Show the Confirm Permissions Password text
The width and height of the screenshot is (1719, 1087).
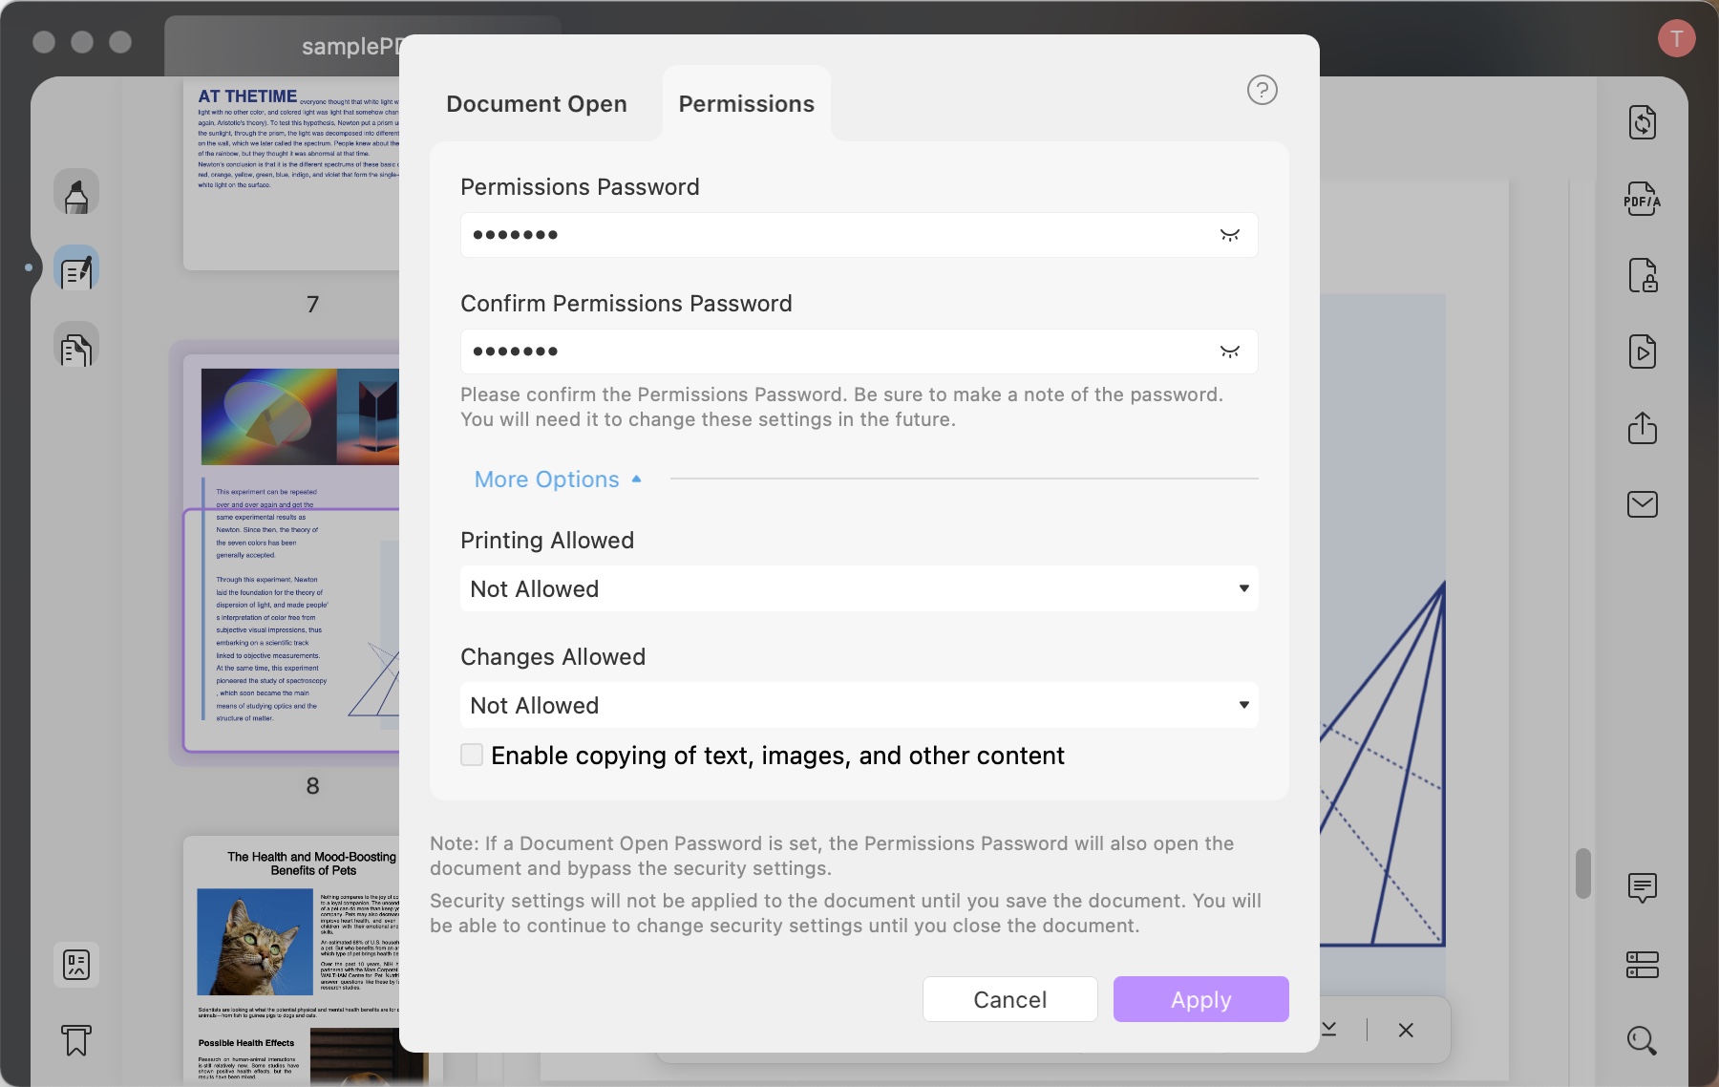1231,352
